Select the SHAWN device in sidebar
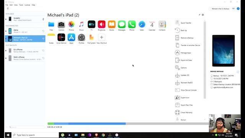This screenshot has width=245, height=138. (25, 19)
